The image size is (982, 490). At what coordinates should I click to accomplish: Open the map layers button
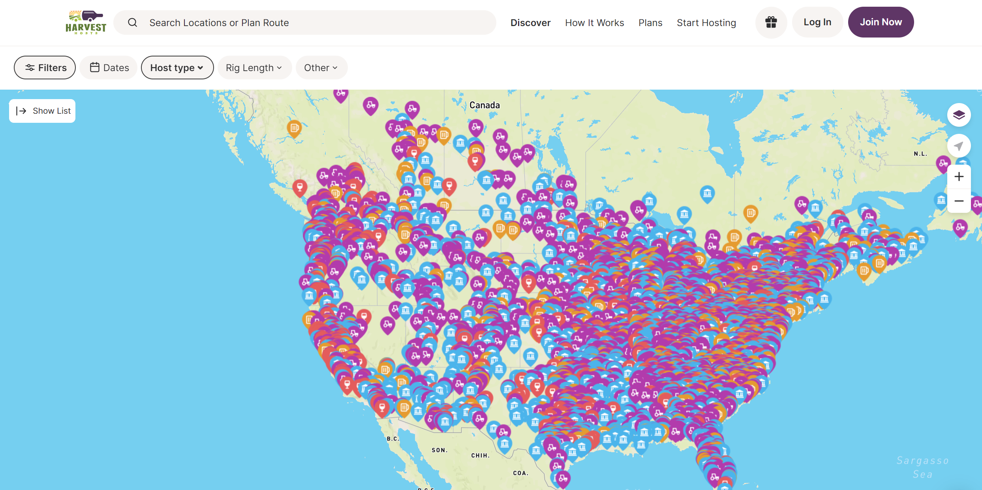(x=959, y=115)
